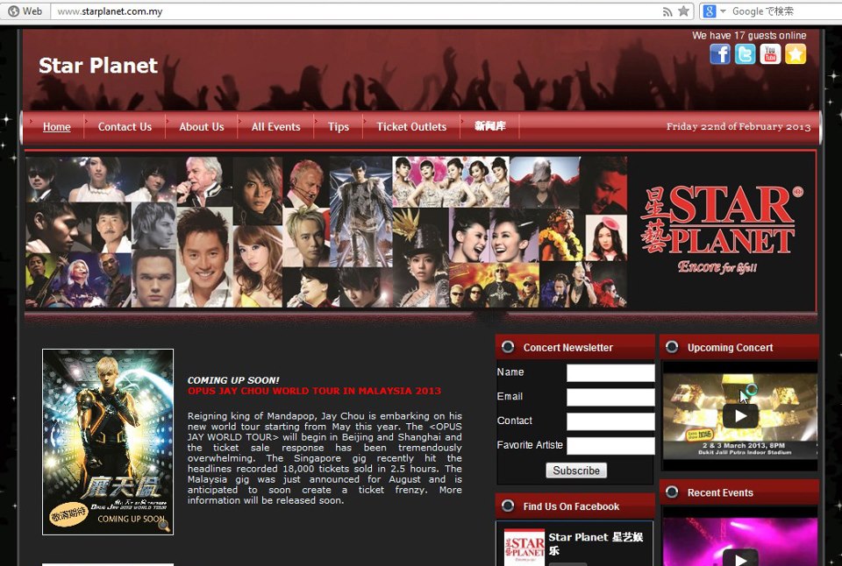Click the COMING UP SOON! heading
Screen dimensions: 842x566
coord(233,380)
